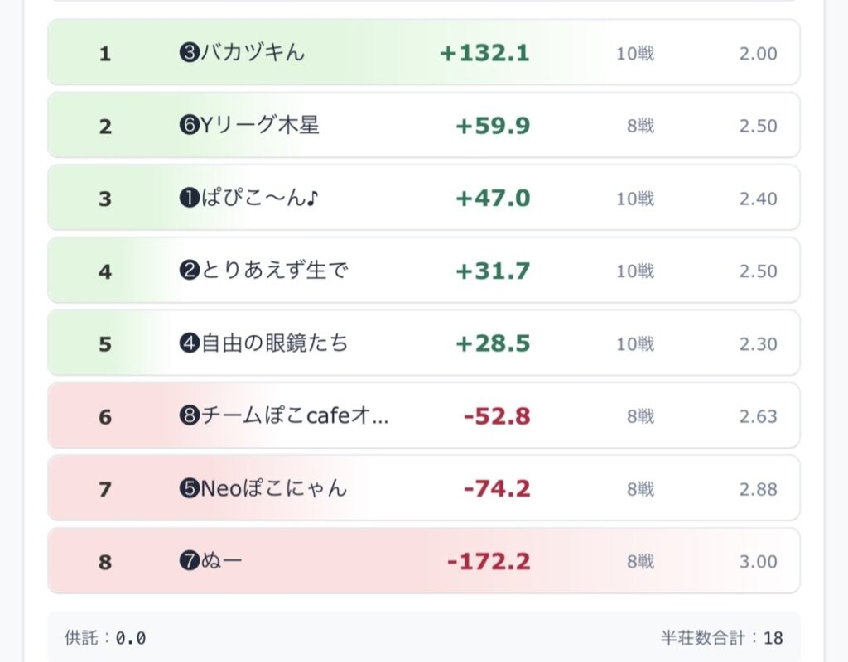Image resolution: width=848 pixels, height=662 pixels.
Task: Click the 10戦 count in first row
Action: coord(635,54)
